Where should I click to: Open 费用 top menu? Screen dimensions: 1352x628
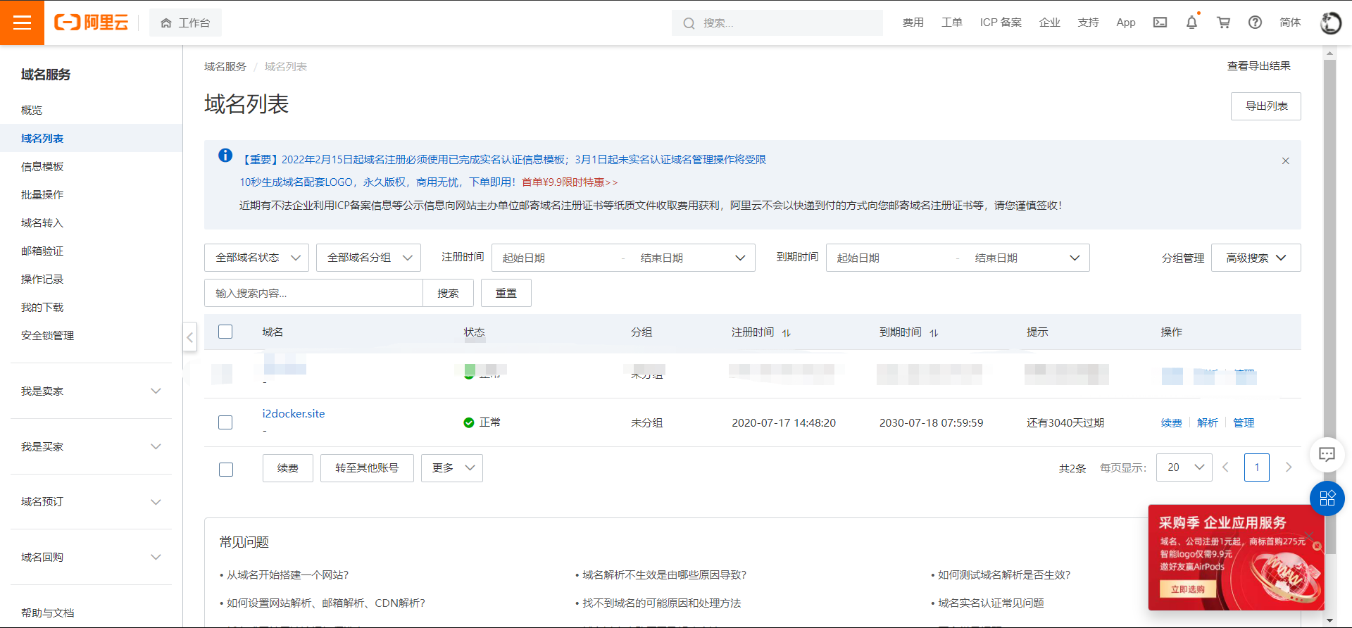[x=913, y=23]
